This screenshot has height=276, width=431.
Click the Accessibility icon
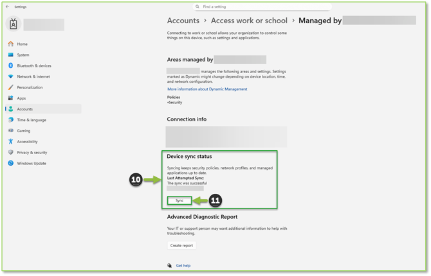(x=11, y=141)
